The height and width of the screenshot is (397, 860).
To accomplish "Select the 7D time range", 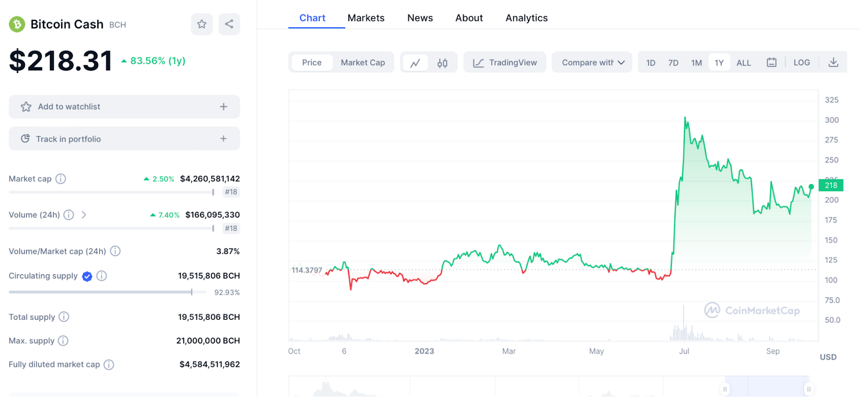I will point(673,63).
